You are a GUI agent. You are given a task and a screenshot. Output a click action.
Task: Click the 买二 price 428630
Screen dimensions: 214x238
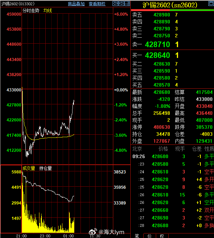click(x=162, y=64)
